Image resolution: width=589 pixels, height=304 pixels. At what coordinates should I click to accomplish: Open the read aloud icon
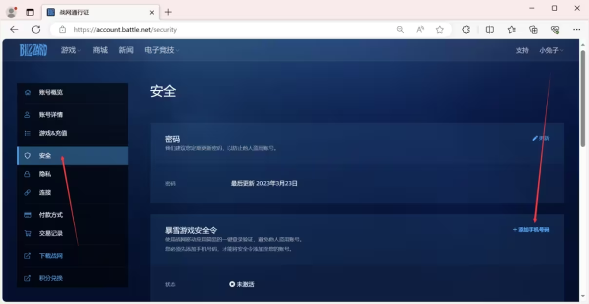pyautogui.click(x=420, y=30)
